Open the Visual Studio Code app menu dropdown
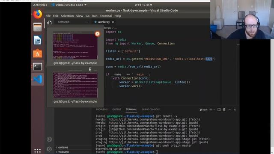Viewport: 274px width, 154px height. coord(69,5)
